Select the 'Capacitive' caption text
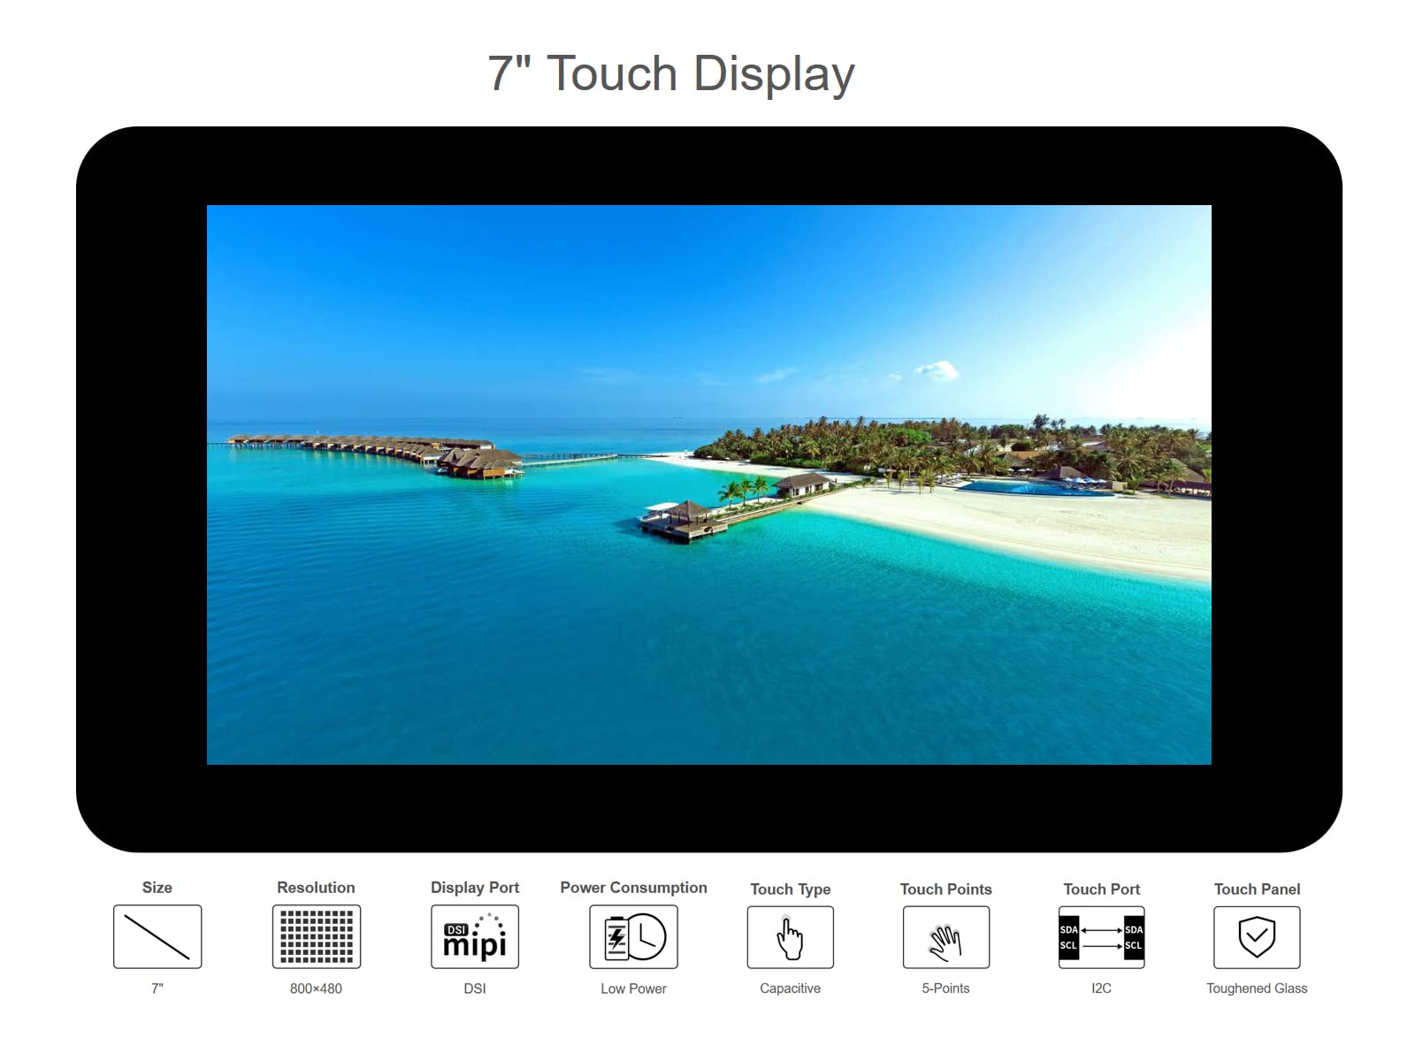 (790, 988)
